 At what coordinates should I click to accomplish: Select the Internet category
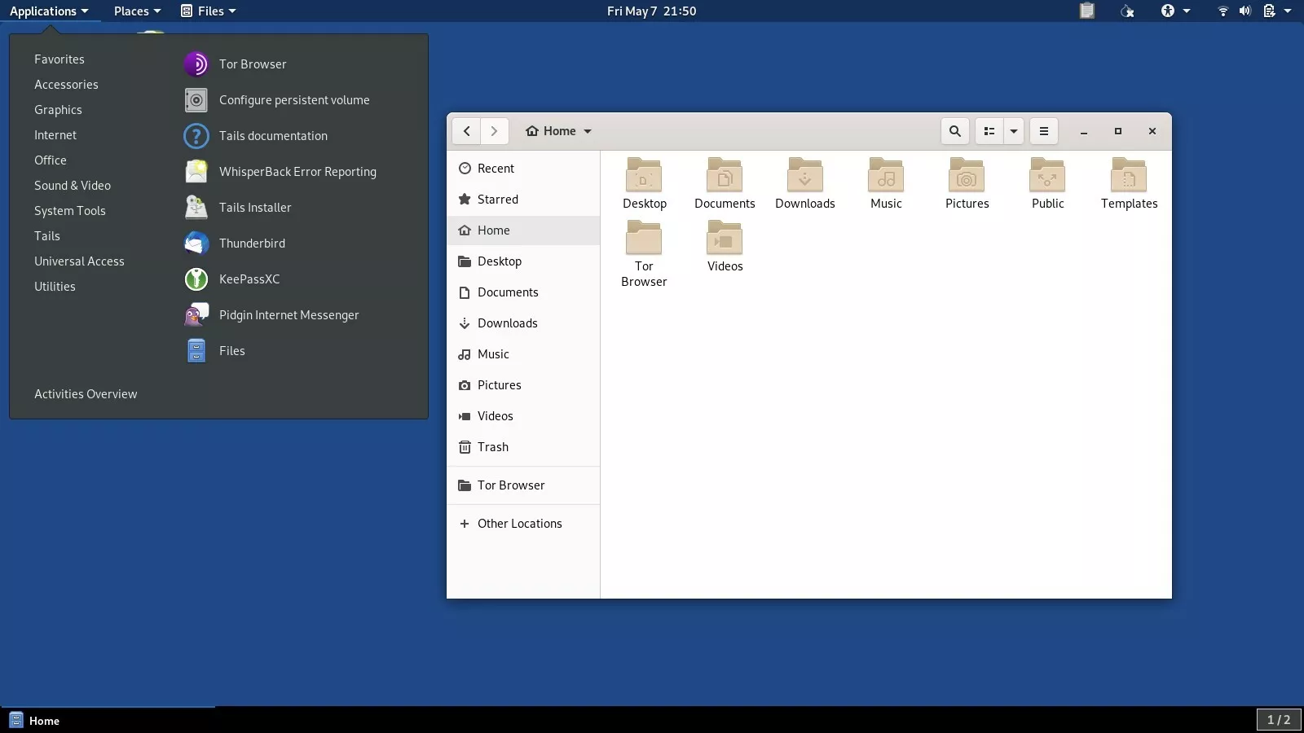55,135
